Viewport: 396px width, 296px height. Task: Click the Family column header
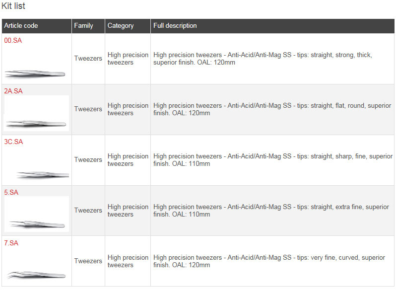[x=88, y=26]
